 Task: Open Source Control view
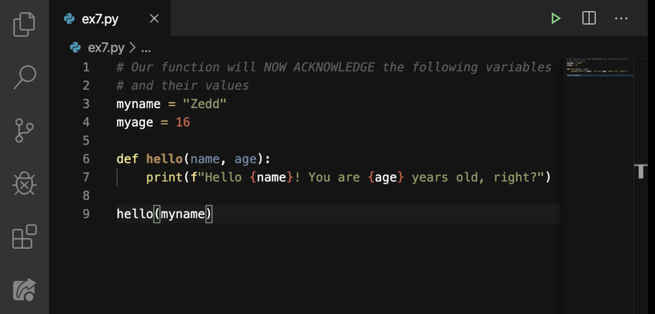[25, 130]
